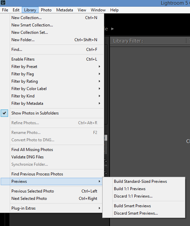The image size is (190, 226).
Task: Expand Filter by Rating submenu
Action: click(52, 81)
